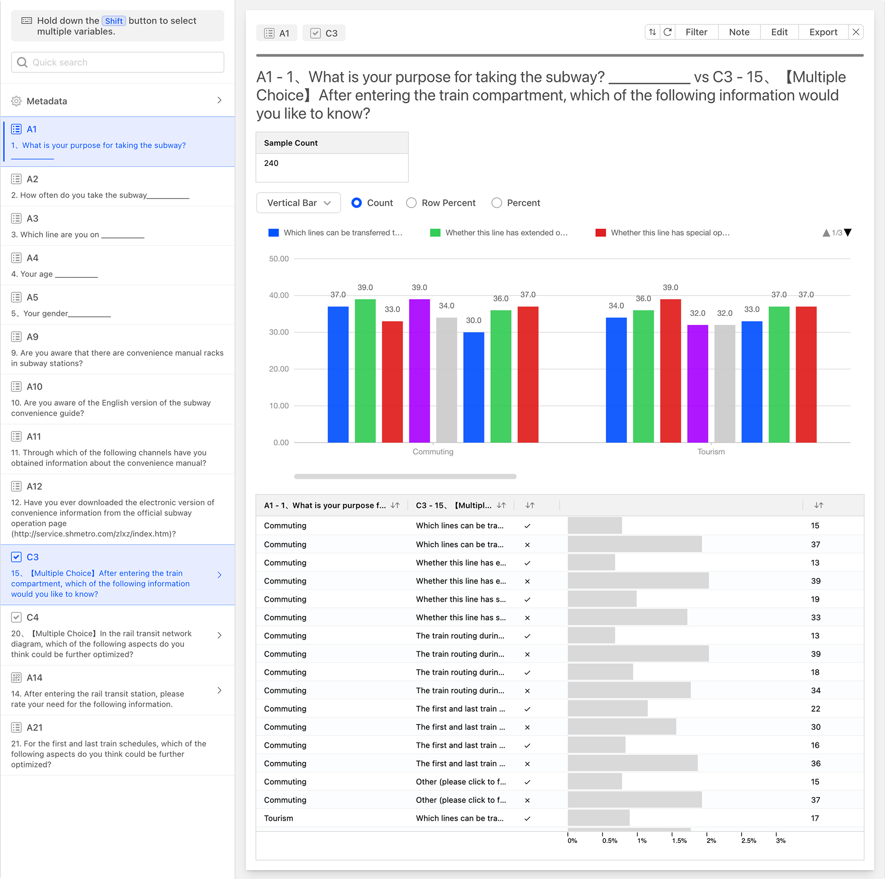Open the Vertical Bar chart type dropdown
Viewport: 885px width, 879px height.
[x=299, y=203]
